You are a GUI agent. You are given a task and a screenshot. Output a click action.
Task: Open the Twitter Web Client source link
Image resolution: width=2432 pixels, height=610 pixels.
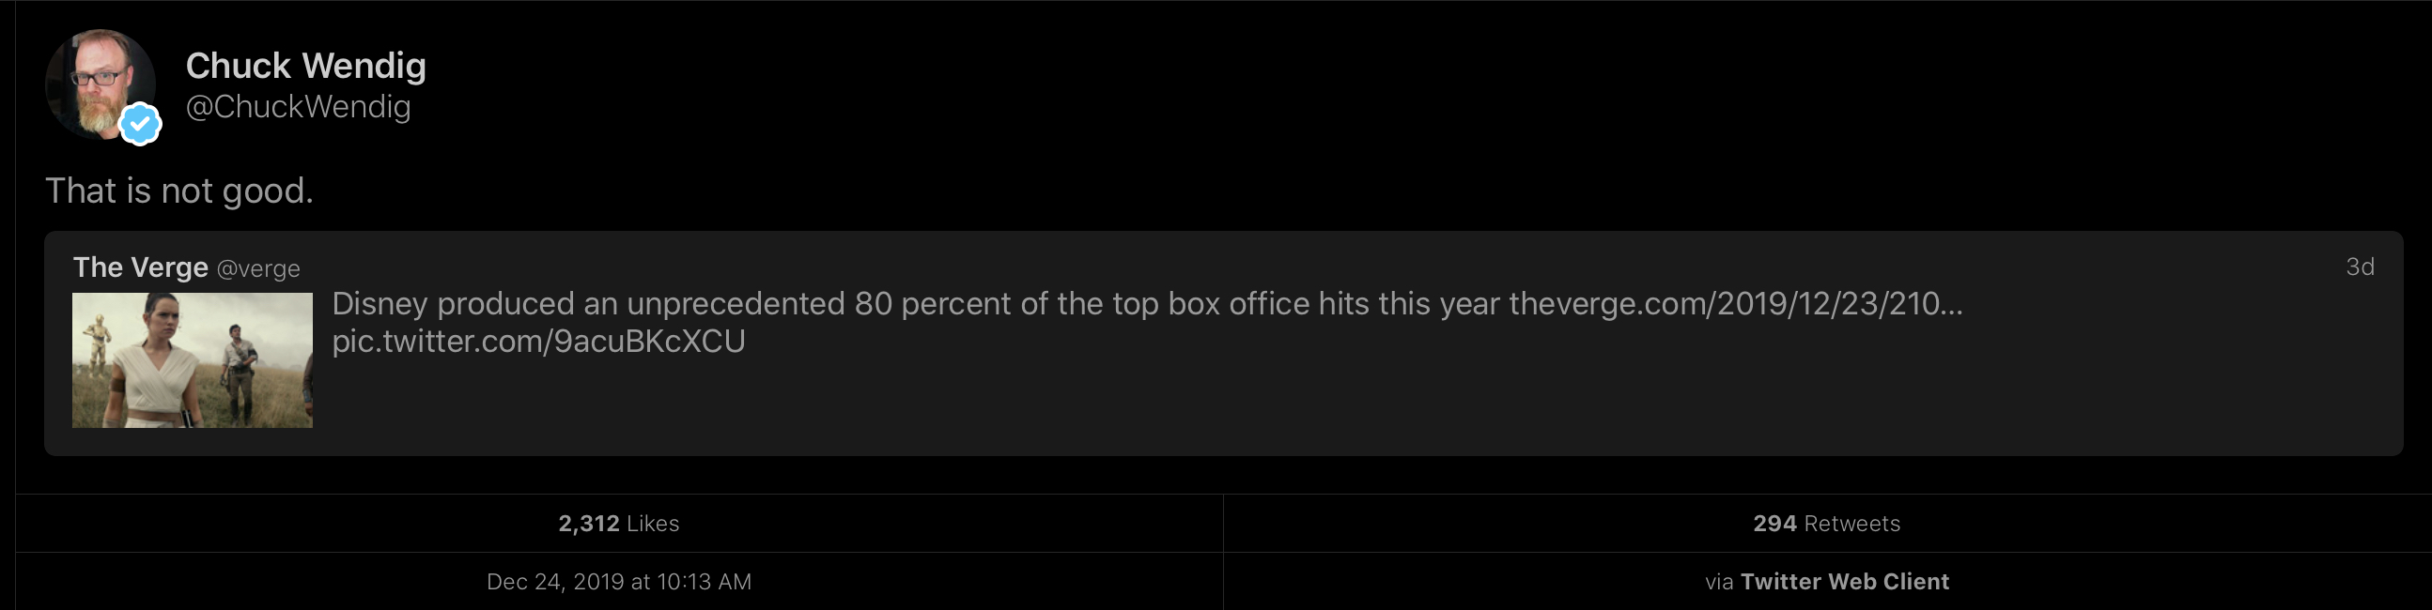[1846, 582]
